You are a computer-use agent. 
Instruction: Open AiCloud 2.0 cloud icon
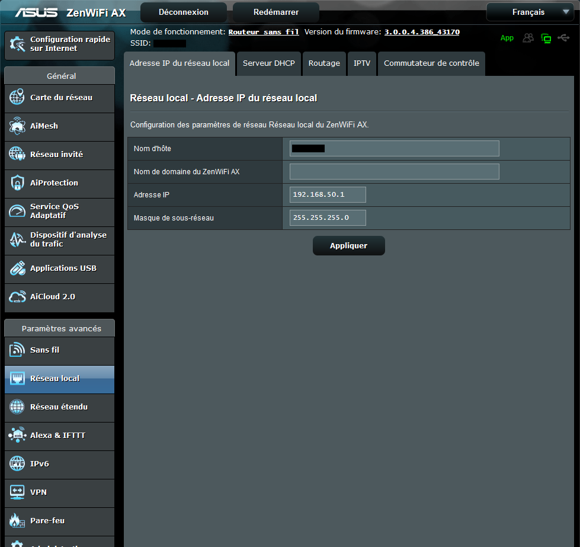pyautogui.click(x=17, y=296)
